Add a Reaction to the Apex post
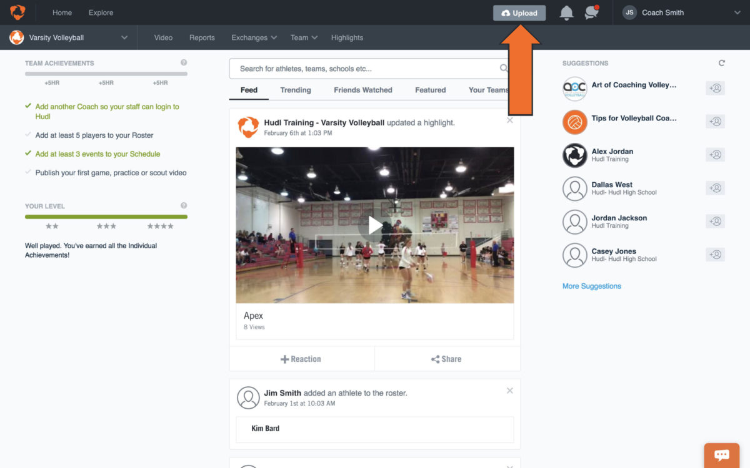This screenshot has width=750, height=468. [302, 359]
